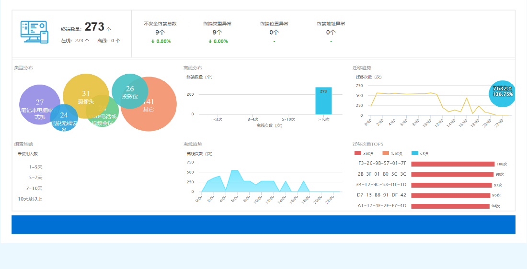The image size is (527, 269).
Task: Click the bar for A1-17-4E-2E-F7-4D
Action: 450,206
